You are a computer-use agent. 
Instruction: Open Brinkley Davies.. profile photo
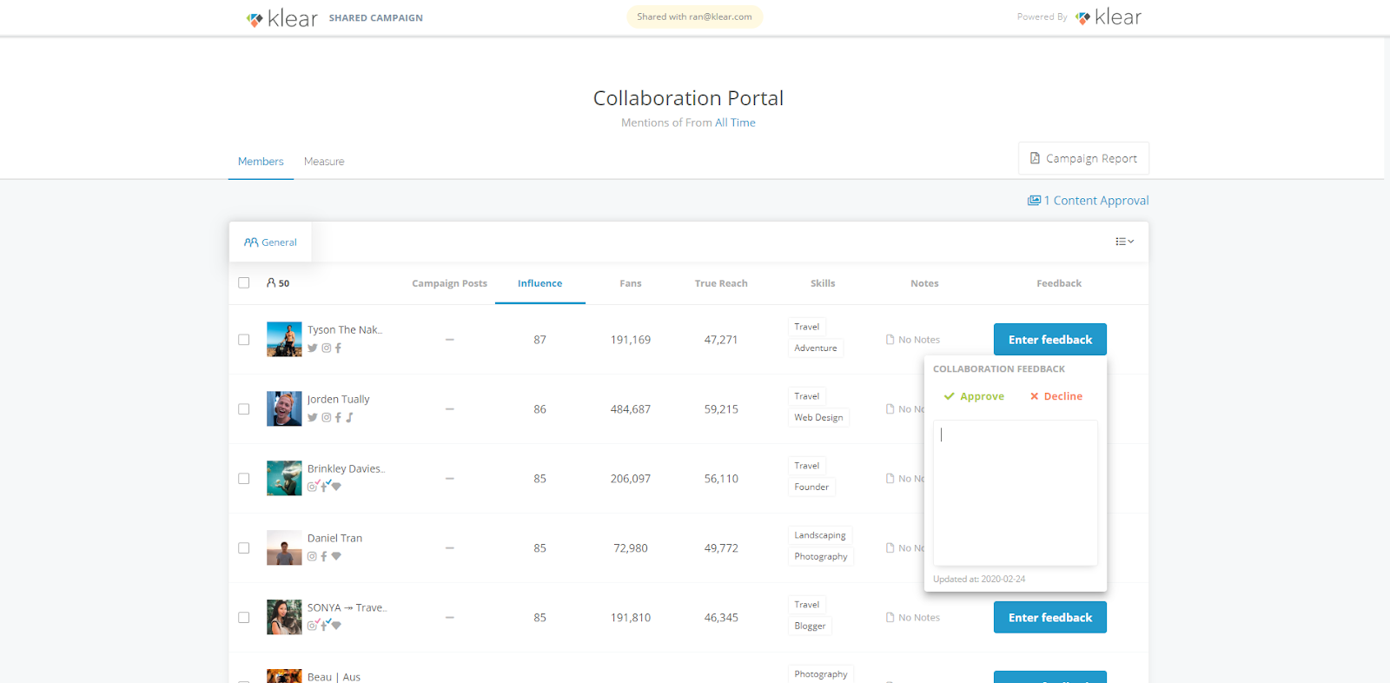point(284,479)
